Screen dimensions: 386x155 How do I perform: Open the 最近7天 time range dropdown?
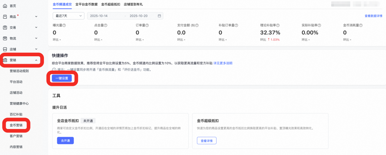[68, 16]
